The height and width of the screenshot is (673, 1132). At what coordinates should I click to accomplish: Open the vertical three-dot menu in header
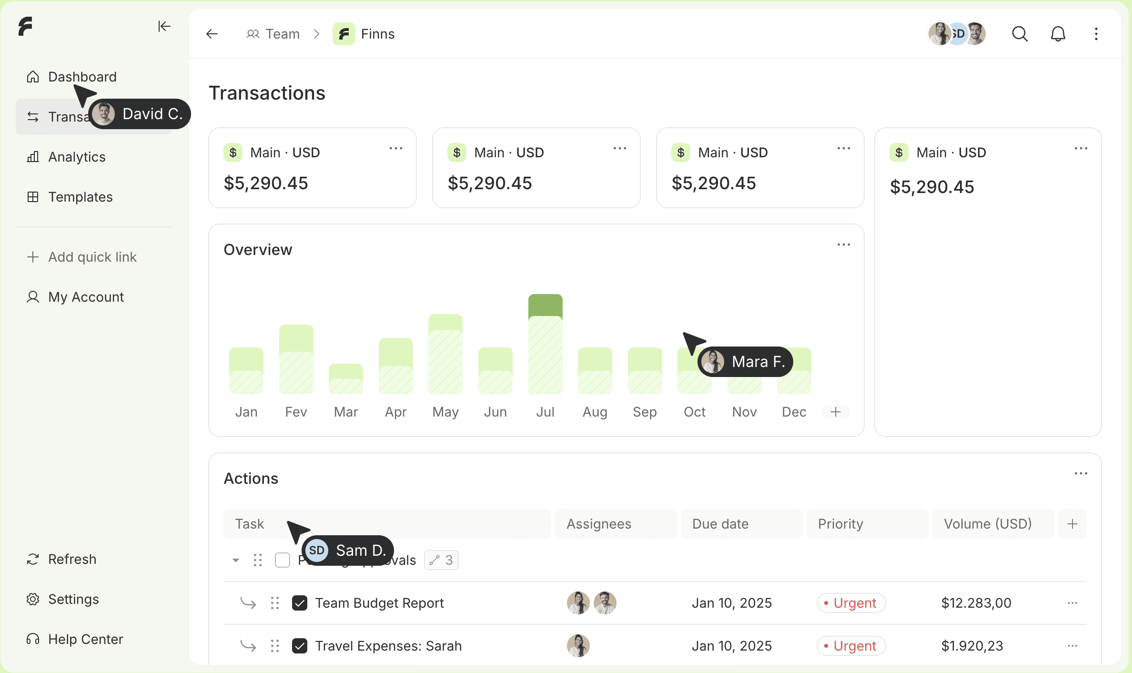coord(1096,34)
